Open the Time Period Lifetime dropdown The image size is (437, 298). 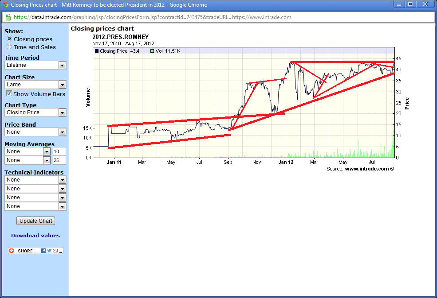click(x=35, y=65)
